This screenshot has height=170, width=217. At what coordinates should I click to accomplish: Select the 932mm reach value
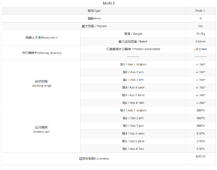tap(200, 42)
